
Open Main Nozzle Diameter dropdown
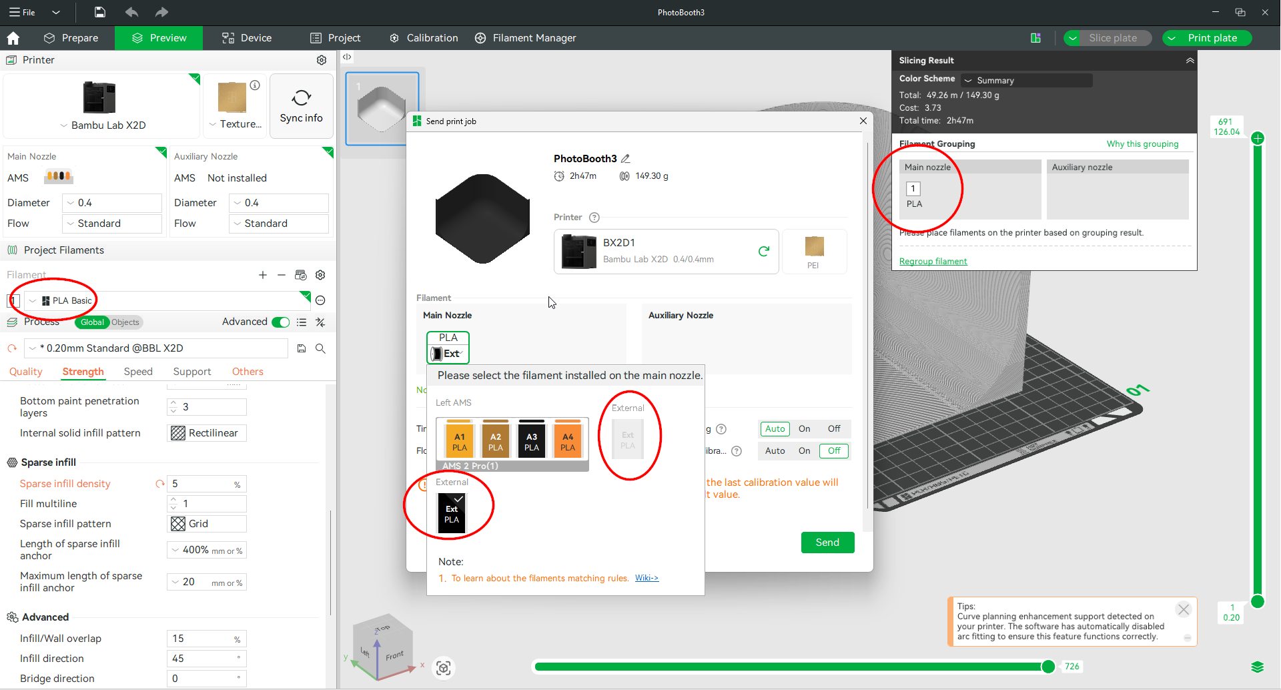(x=112, y=203)
